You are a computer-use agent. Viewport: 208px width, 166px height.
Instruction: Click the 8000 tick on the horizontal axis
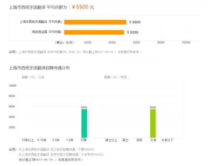point(161,43)
